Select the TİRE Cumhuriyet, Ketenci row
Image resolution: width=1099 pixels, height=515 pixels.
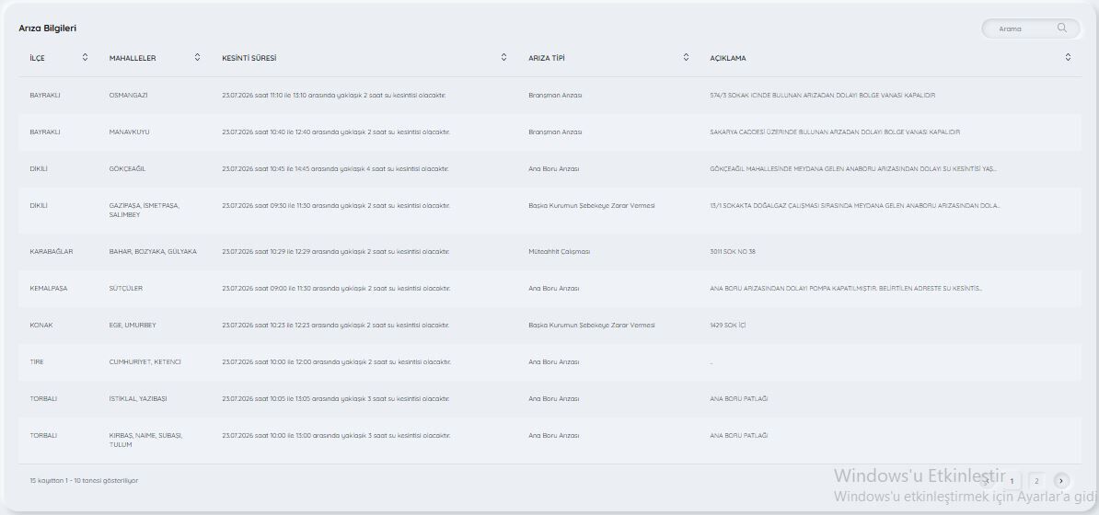[549, 362]
